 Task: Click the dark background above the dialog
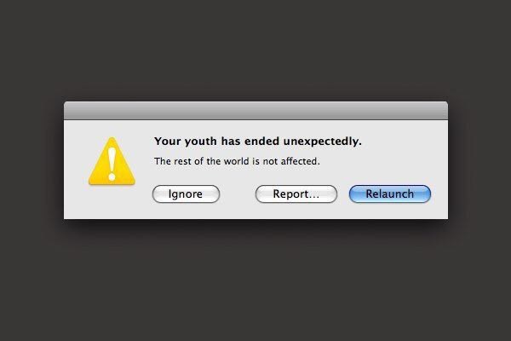[255, 49]
